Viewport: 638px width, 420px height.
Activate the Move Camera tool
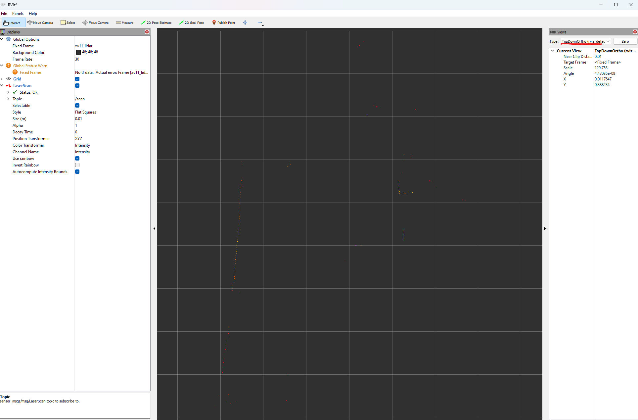pos(40,23)
